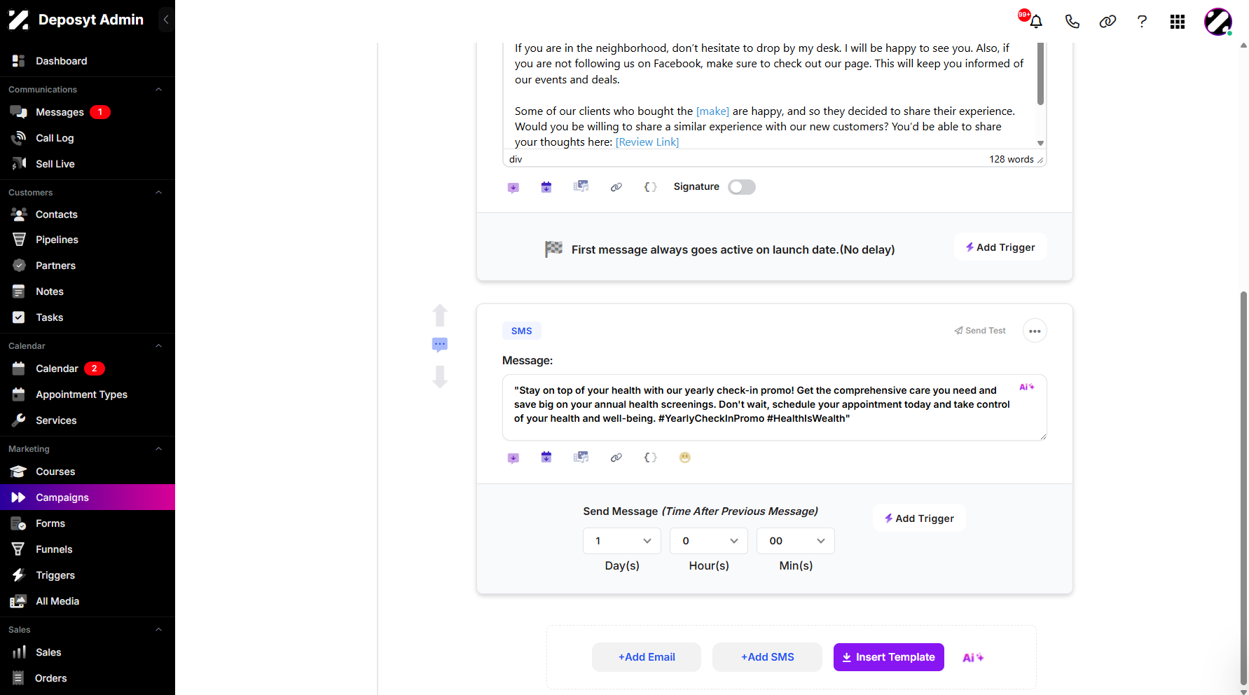The width and height of the screenshot is (1249, 695).
Task: Open the Min(s) delay dropdown
Action: (x=796, y=541)
